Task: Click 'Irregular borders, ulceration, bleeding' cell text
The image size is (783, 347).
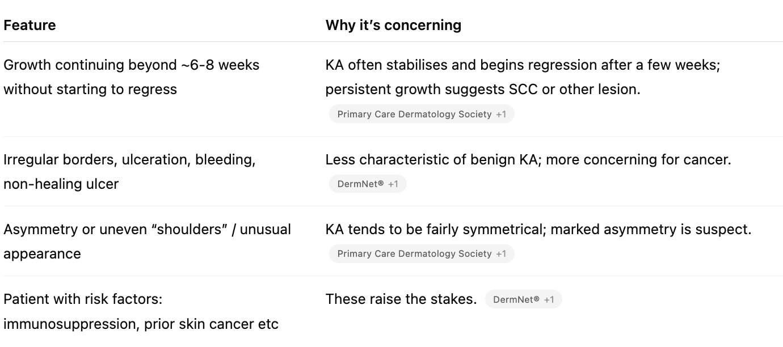Action: pyautogui.click(x=129, y=160)
